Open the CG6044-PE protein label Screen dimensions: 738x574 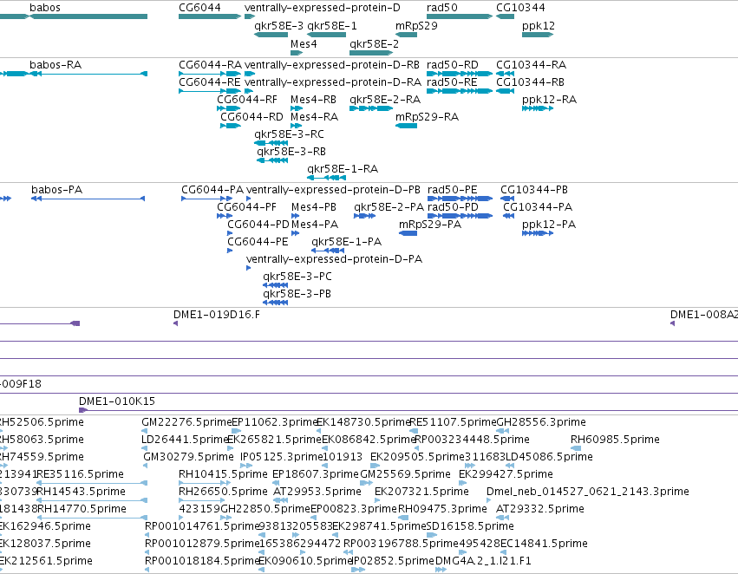(x=258, y=242)
